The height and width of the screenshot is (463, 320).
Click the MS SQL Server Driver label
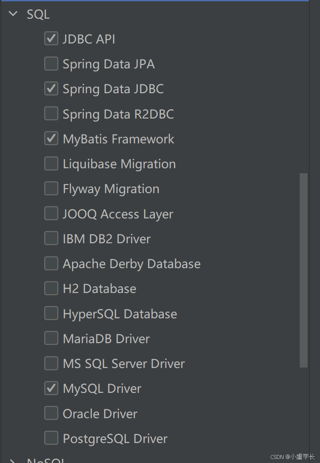(124, 364)
